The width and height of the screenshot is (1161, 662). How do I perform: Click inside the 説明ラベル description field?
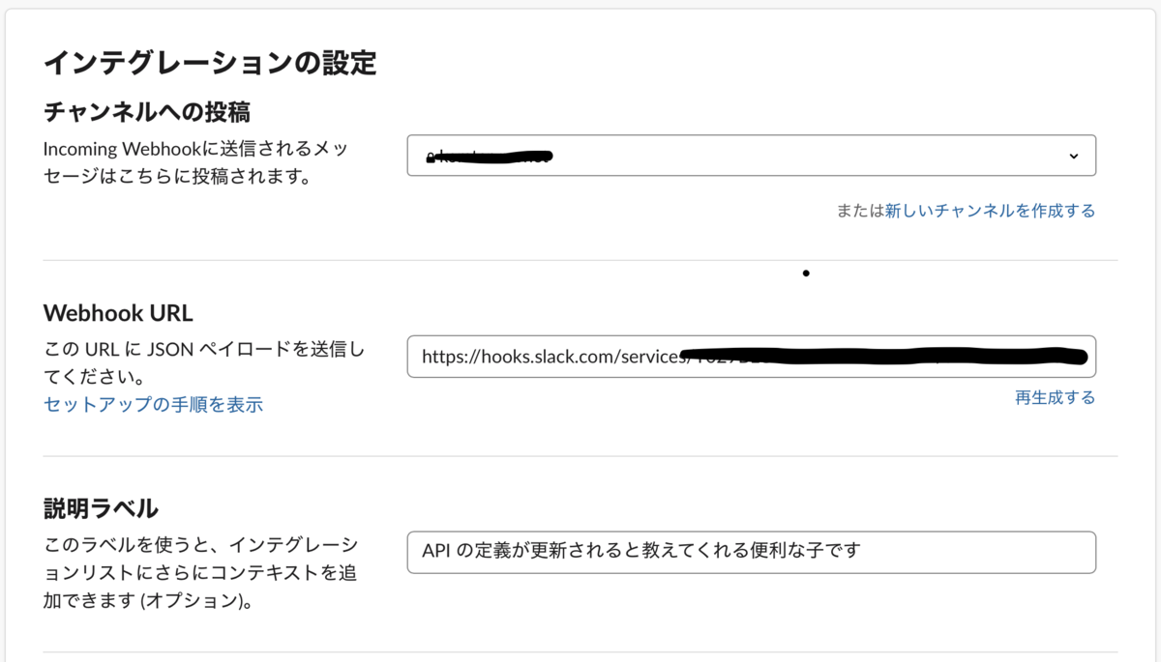point(753,552)
